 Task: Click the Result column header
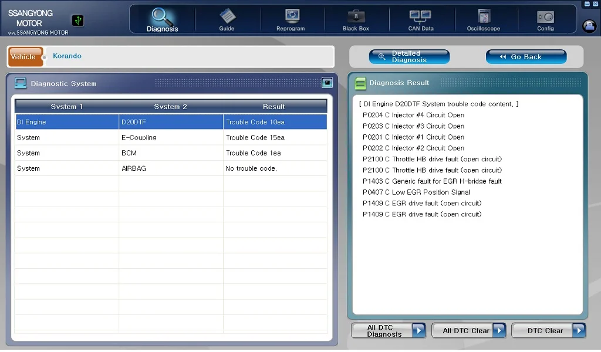coord(274,107)
